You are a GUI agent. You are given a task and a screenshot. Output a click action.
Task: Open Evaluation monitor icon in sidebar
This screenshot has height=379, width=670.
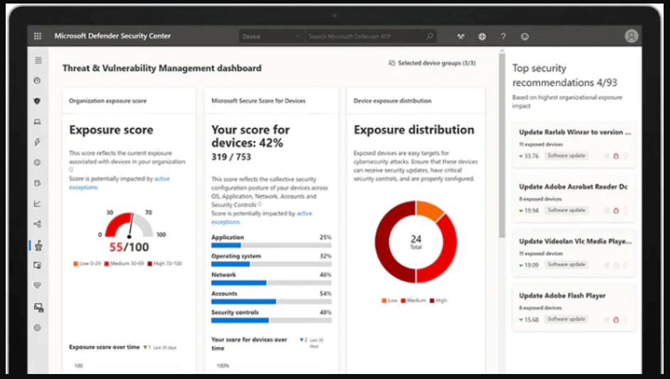pyautogui.click(x=38, y=265)
